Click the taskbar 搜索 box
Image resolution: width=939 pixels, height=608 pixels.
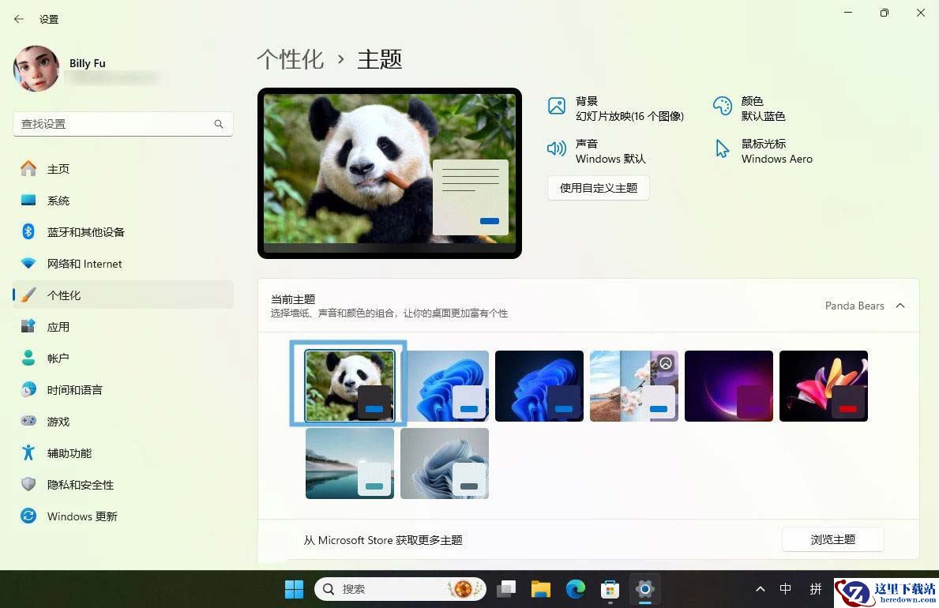[400, 589]
